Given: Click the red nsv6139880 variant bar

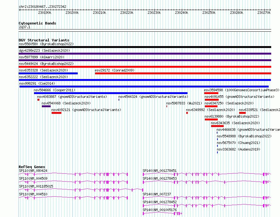Looking at the screenshot, I should [x=211, y=119].
